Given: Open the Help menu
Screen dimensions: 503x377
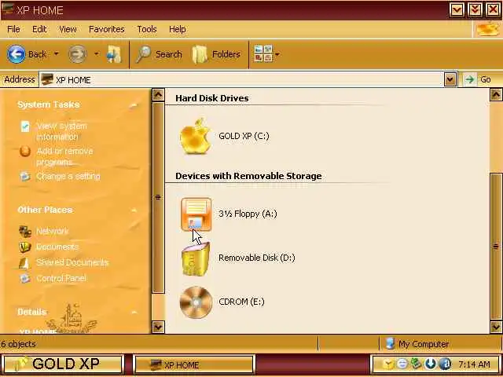Looking at the screenshot, I should coord(178,29).
